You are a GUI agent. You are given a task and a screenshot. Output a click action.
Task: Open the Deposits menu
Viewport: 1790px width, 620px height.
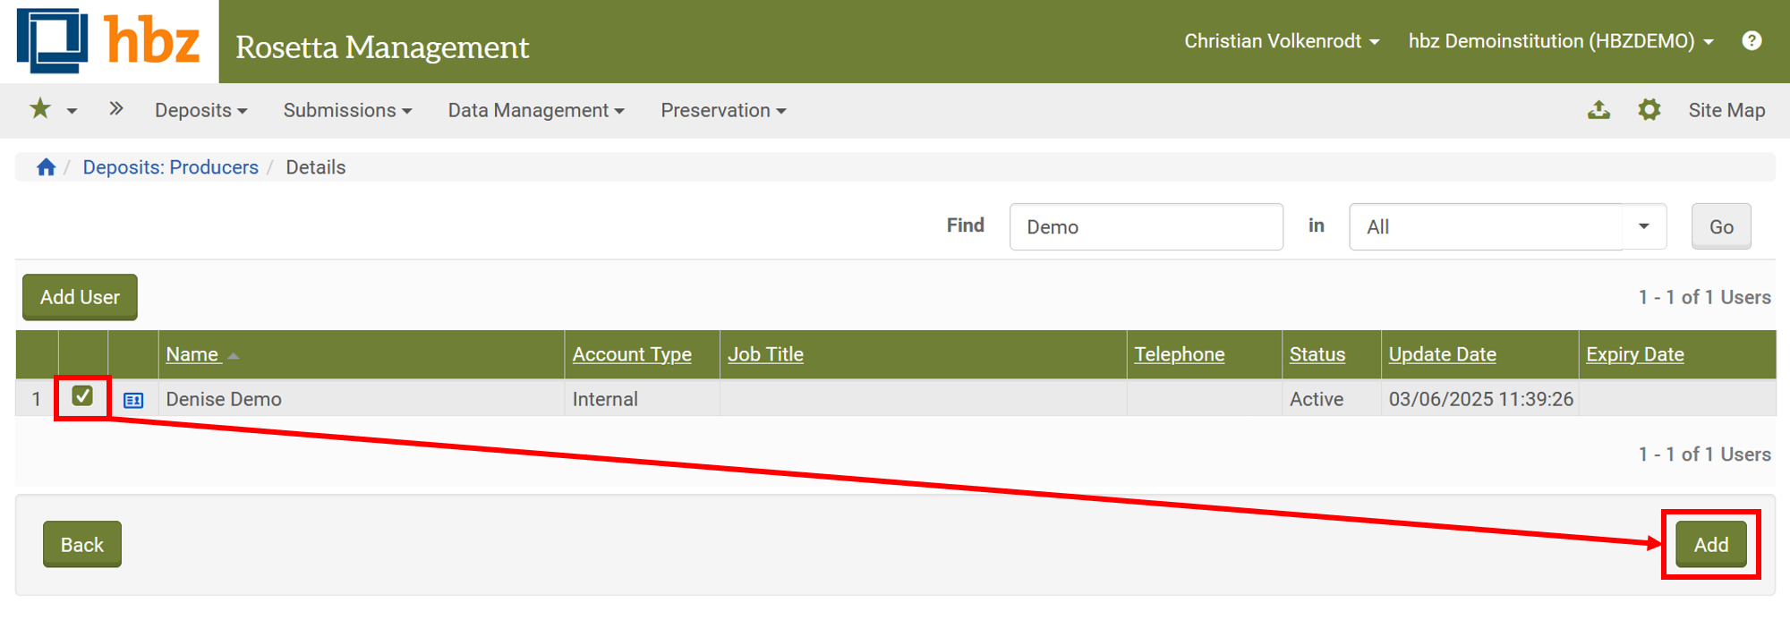coord(200,110)
